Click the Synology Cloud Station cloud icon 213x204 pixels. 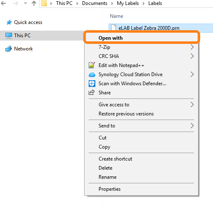click(x=92, y=74)
